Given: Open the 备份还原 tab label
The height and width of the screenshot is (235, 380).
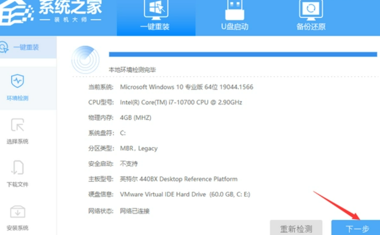Looking at the screenshot, I should point(311,27).
